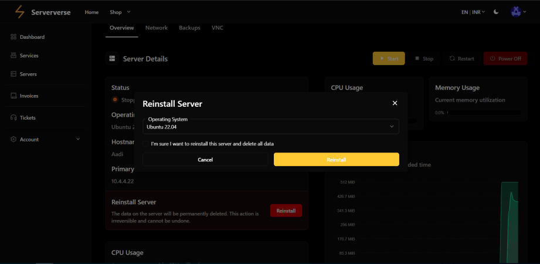The image size is (540, 264).
Task: Click the Stop server button
Action: click(x=424, y=59)
